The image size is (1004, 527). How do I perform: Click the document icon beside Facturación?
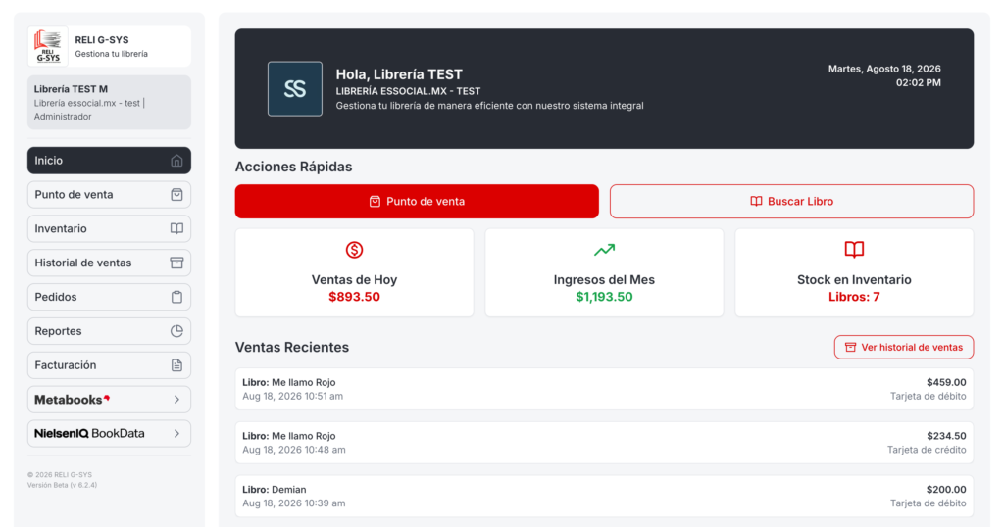[176, 365]
